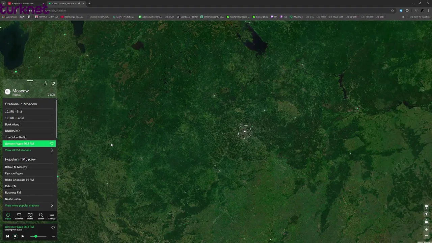Open the Creator Dashboard bookmark
Image resolution: width=432 pixels, height=243 pixels.
click(238, 17)
